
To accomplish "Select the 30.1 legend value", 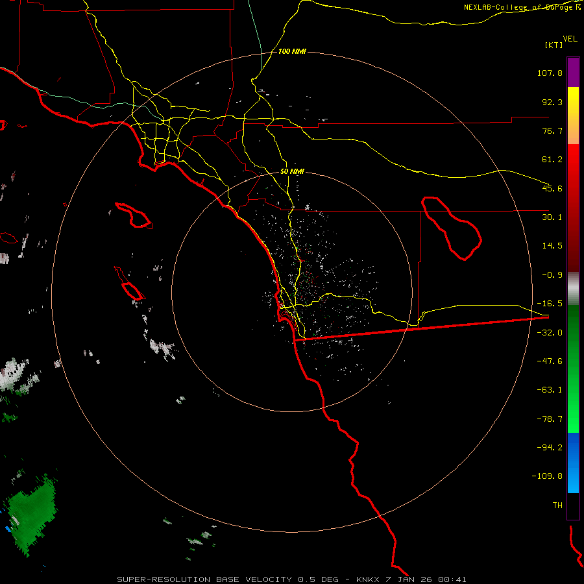I will click(552, 217).
